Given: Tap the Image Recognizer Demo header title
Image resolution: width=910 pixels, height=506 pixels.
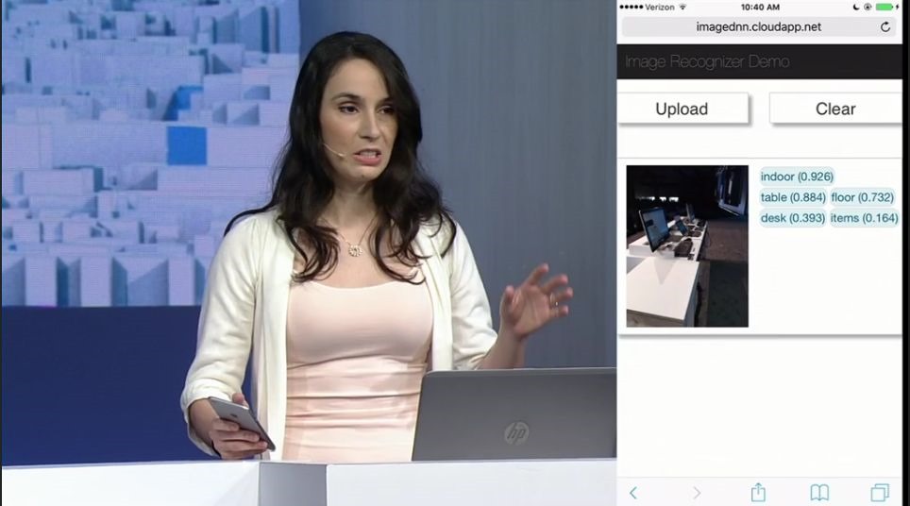Looking at the screenshot, I should click(x=707, y=61).
